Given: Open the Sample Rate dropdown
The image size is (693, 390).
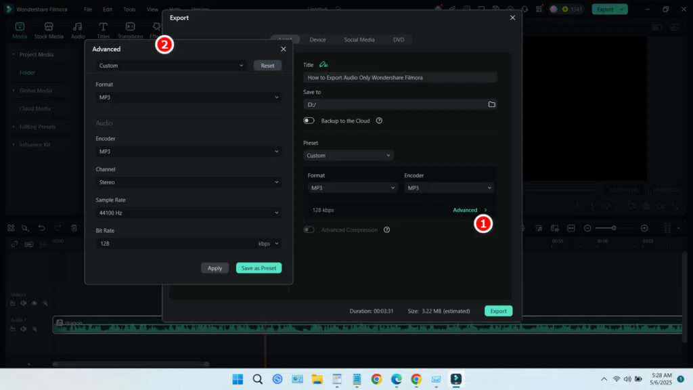Looking at the screenshot, I should (188, 212).
